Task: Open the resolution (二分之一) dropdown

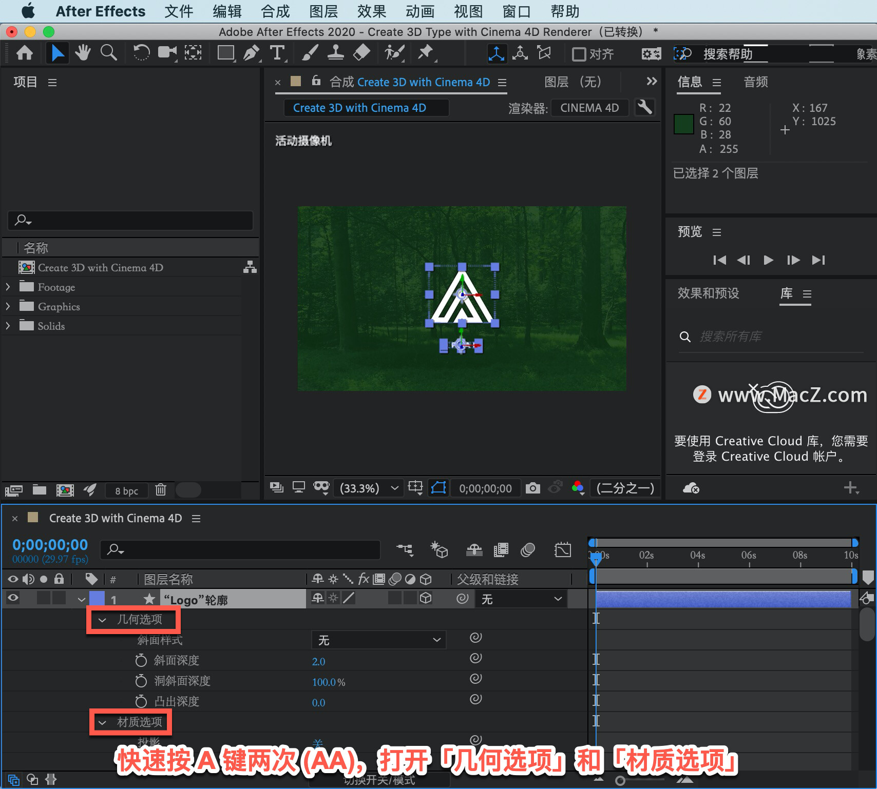Action: pyautogui.click(x=625, y=488)
